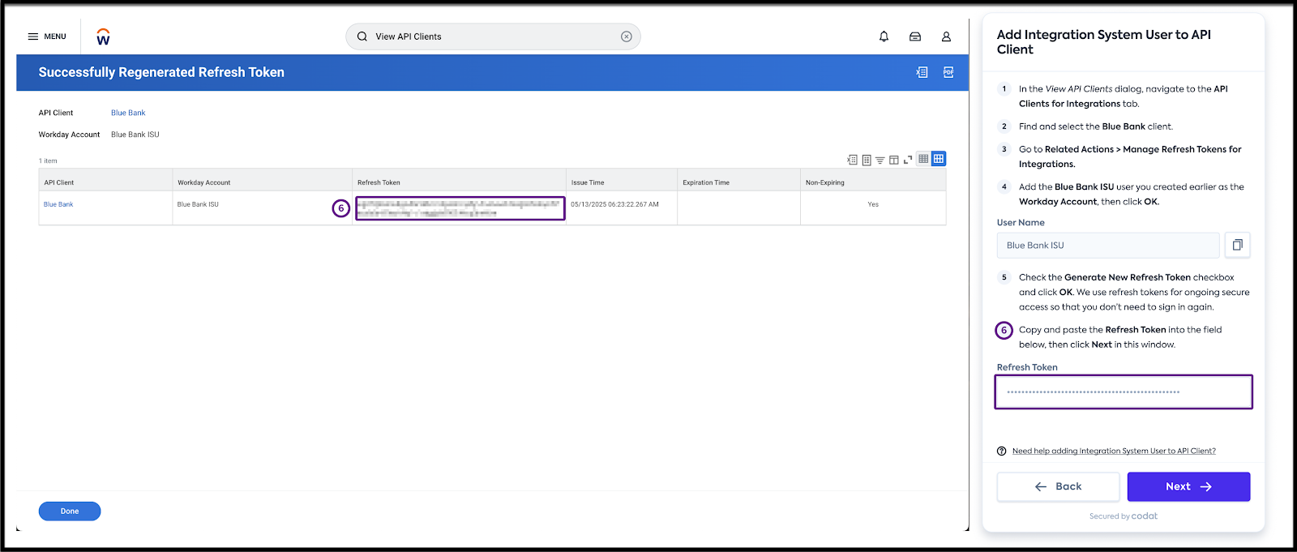Select the blurred refresh token value
This screenshot has width=1297, height=552.
pyautogui.click(x=460, y=208)
